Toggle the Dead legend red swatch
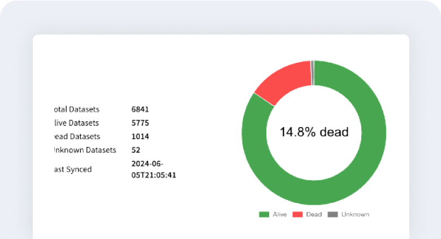 tap(297, 215)
